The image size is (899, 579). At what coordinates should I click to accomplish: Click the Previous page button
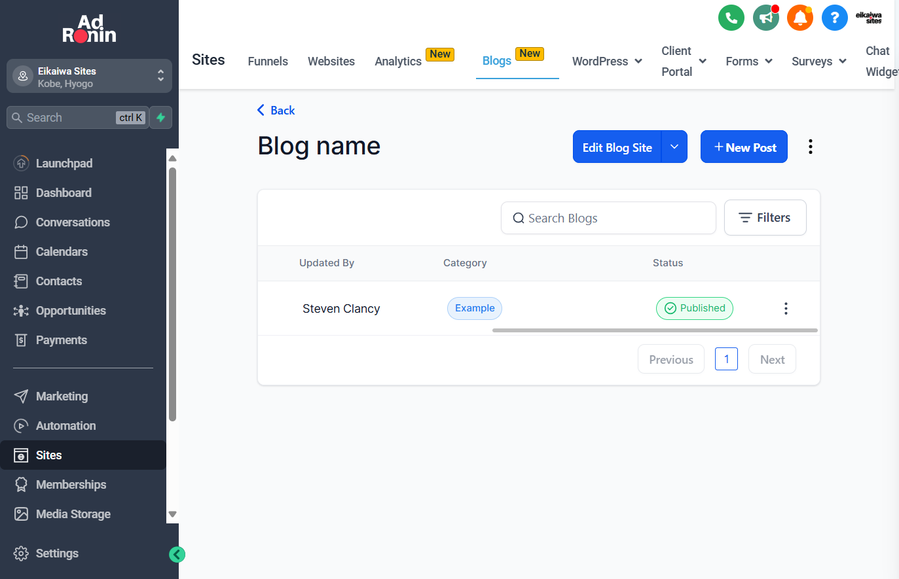671,359
